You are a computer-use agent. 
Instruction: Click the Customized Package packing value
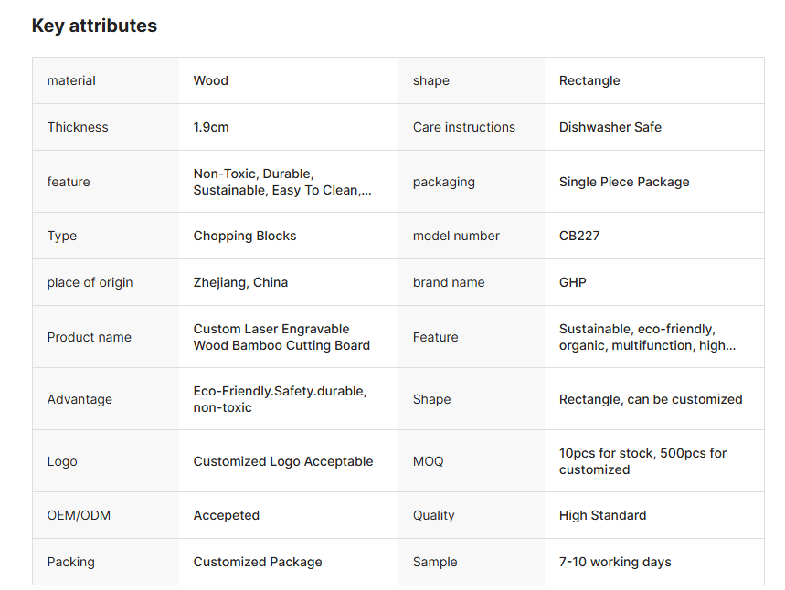click(x=258, y=562)
